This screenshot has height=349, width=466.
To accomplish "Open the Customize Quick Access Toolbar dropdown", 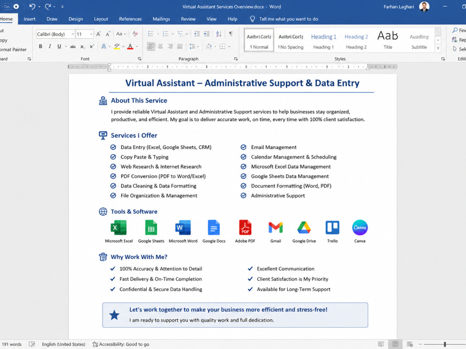I will pos(62,7).
